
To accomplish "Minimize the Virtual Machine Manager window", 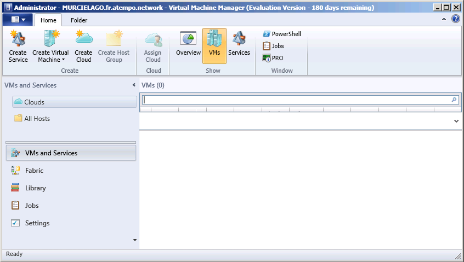I will click(437, 7).
